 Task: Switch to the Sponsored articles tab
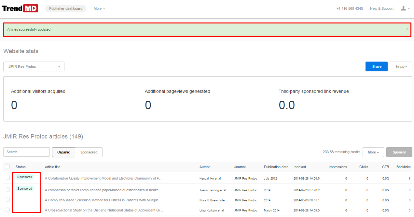[x=89, y=152]
